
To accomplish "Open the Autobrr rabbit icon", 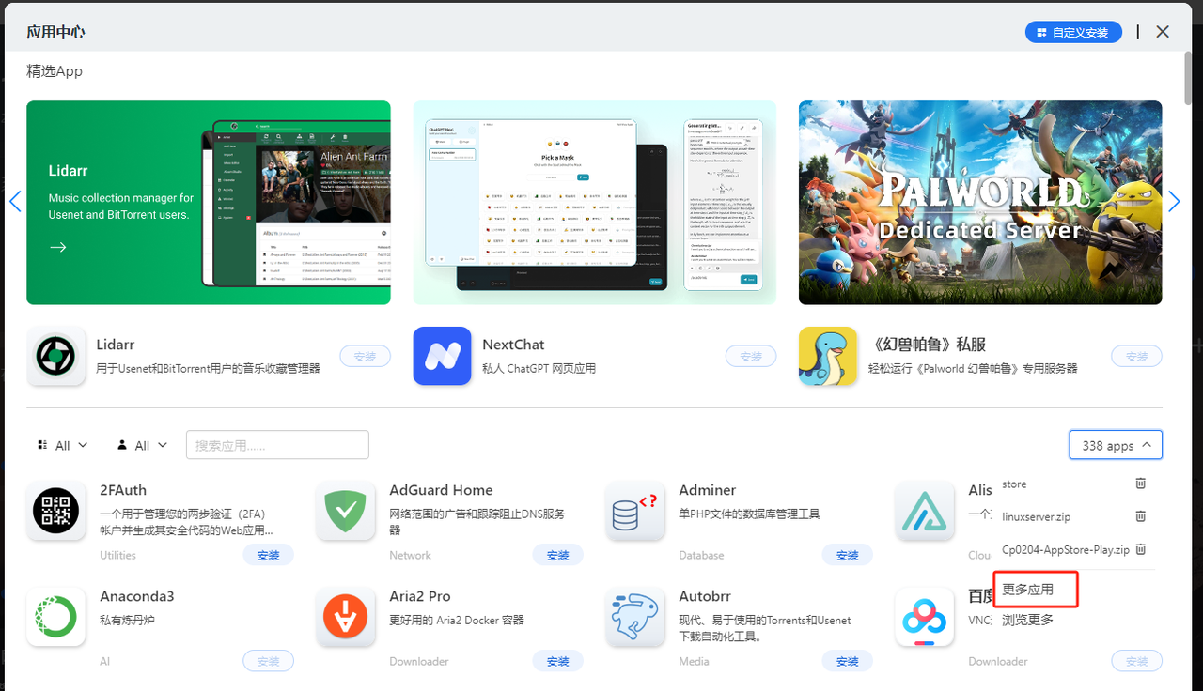I will (x=634, y=617).
